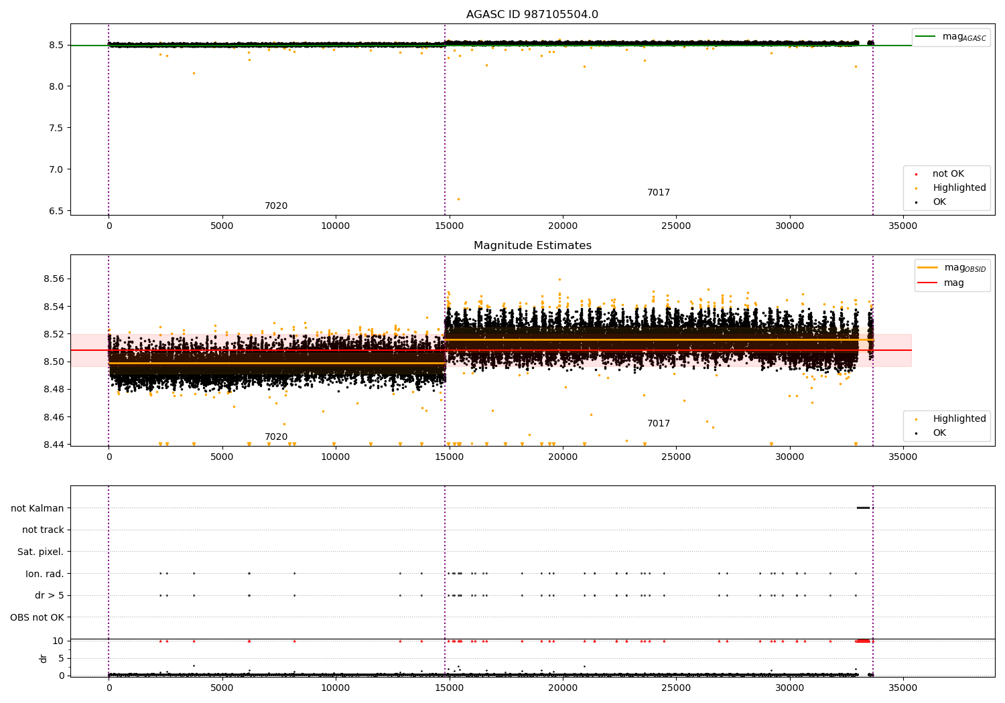Click the 'Sat. pixel.' row label
This screenshot has width=1005, height=703.
41,552
